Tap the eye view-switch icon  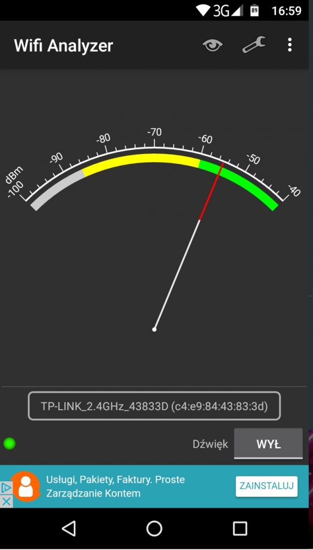click(212, 45)
